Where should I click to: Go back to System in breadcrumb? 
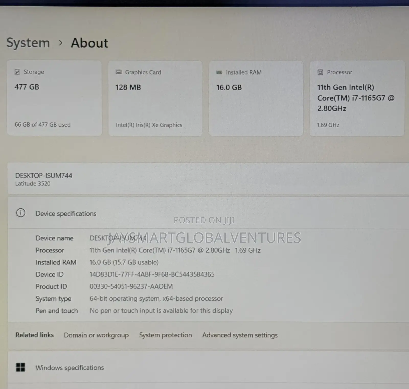coord(28,43)
